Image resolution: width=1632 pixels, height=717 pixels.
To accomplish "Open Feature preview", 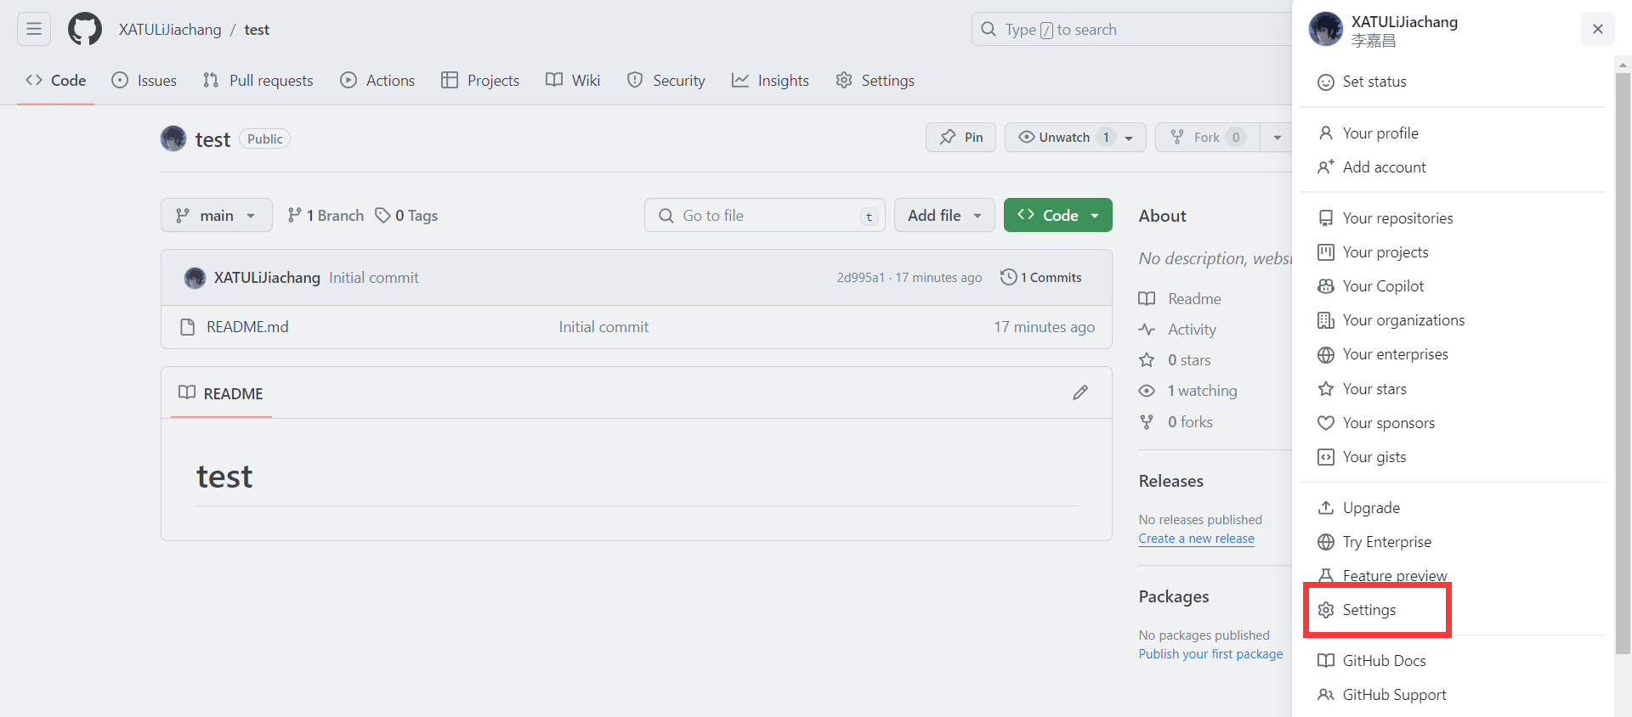I will (1453, 576).
